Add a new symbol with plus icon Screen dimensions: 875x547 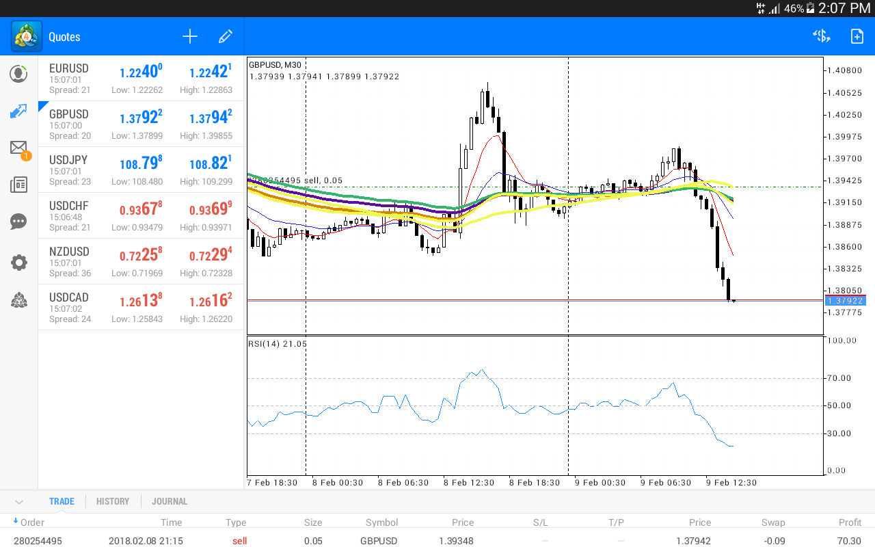click(190, 37)
